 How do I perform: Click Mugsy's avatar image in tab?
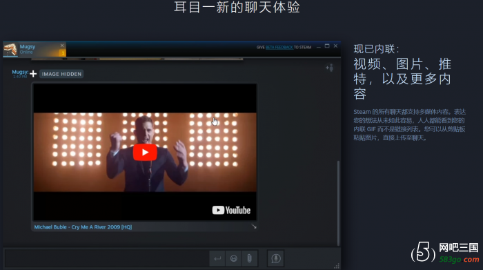tap(10, 49)
